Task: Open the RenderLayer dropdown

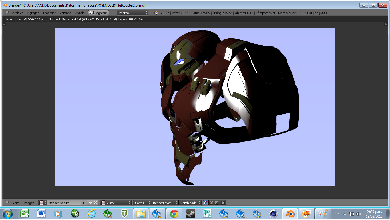Action: pos(165,203)
